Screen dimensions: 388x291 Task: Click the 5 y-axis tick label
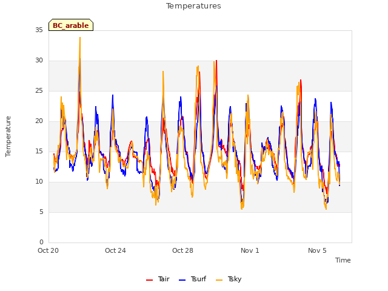pos(41,212)
